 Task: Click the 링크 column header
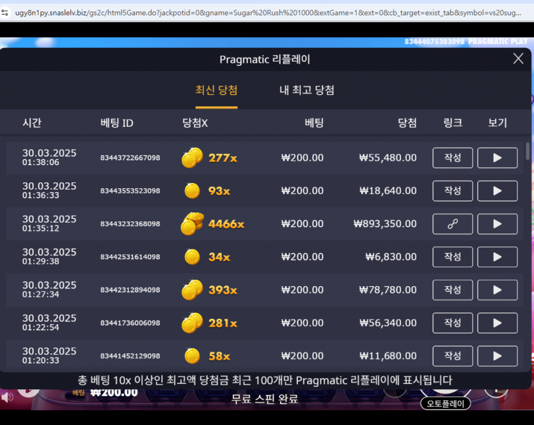pyautogui.click(x=453, y=123)
